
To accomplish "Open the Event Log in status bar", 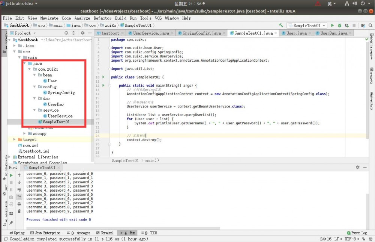I will (357, 233).
